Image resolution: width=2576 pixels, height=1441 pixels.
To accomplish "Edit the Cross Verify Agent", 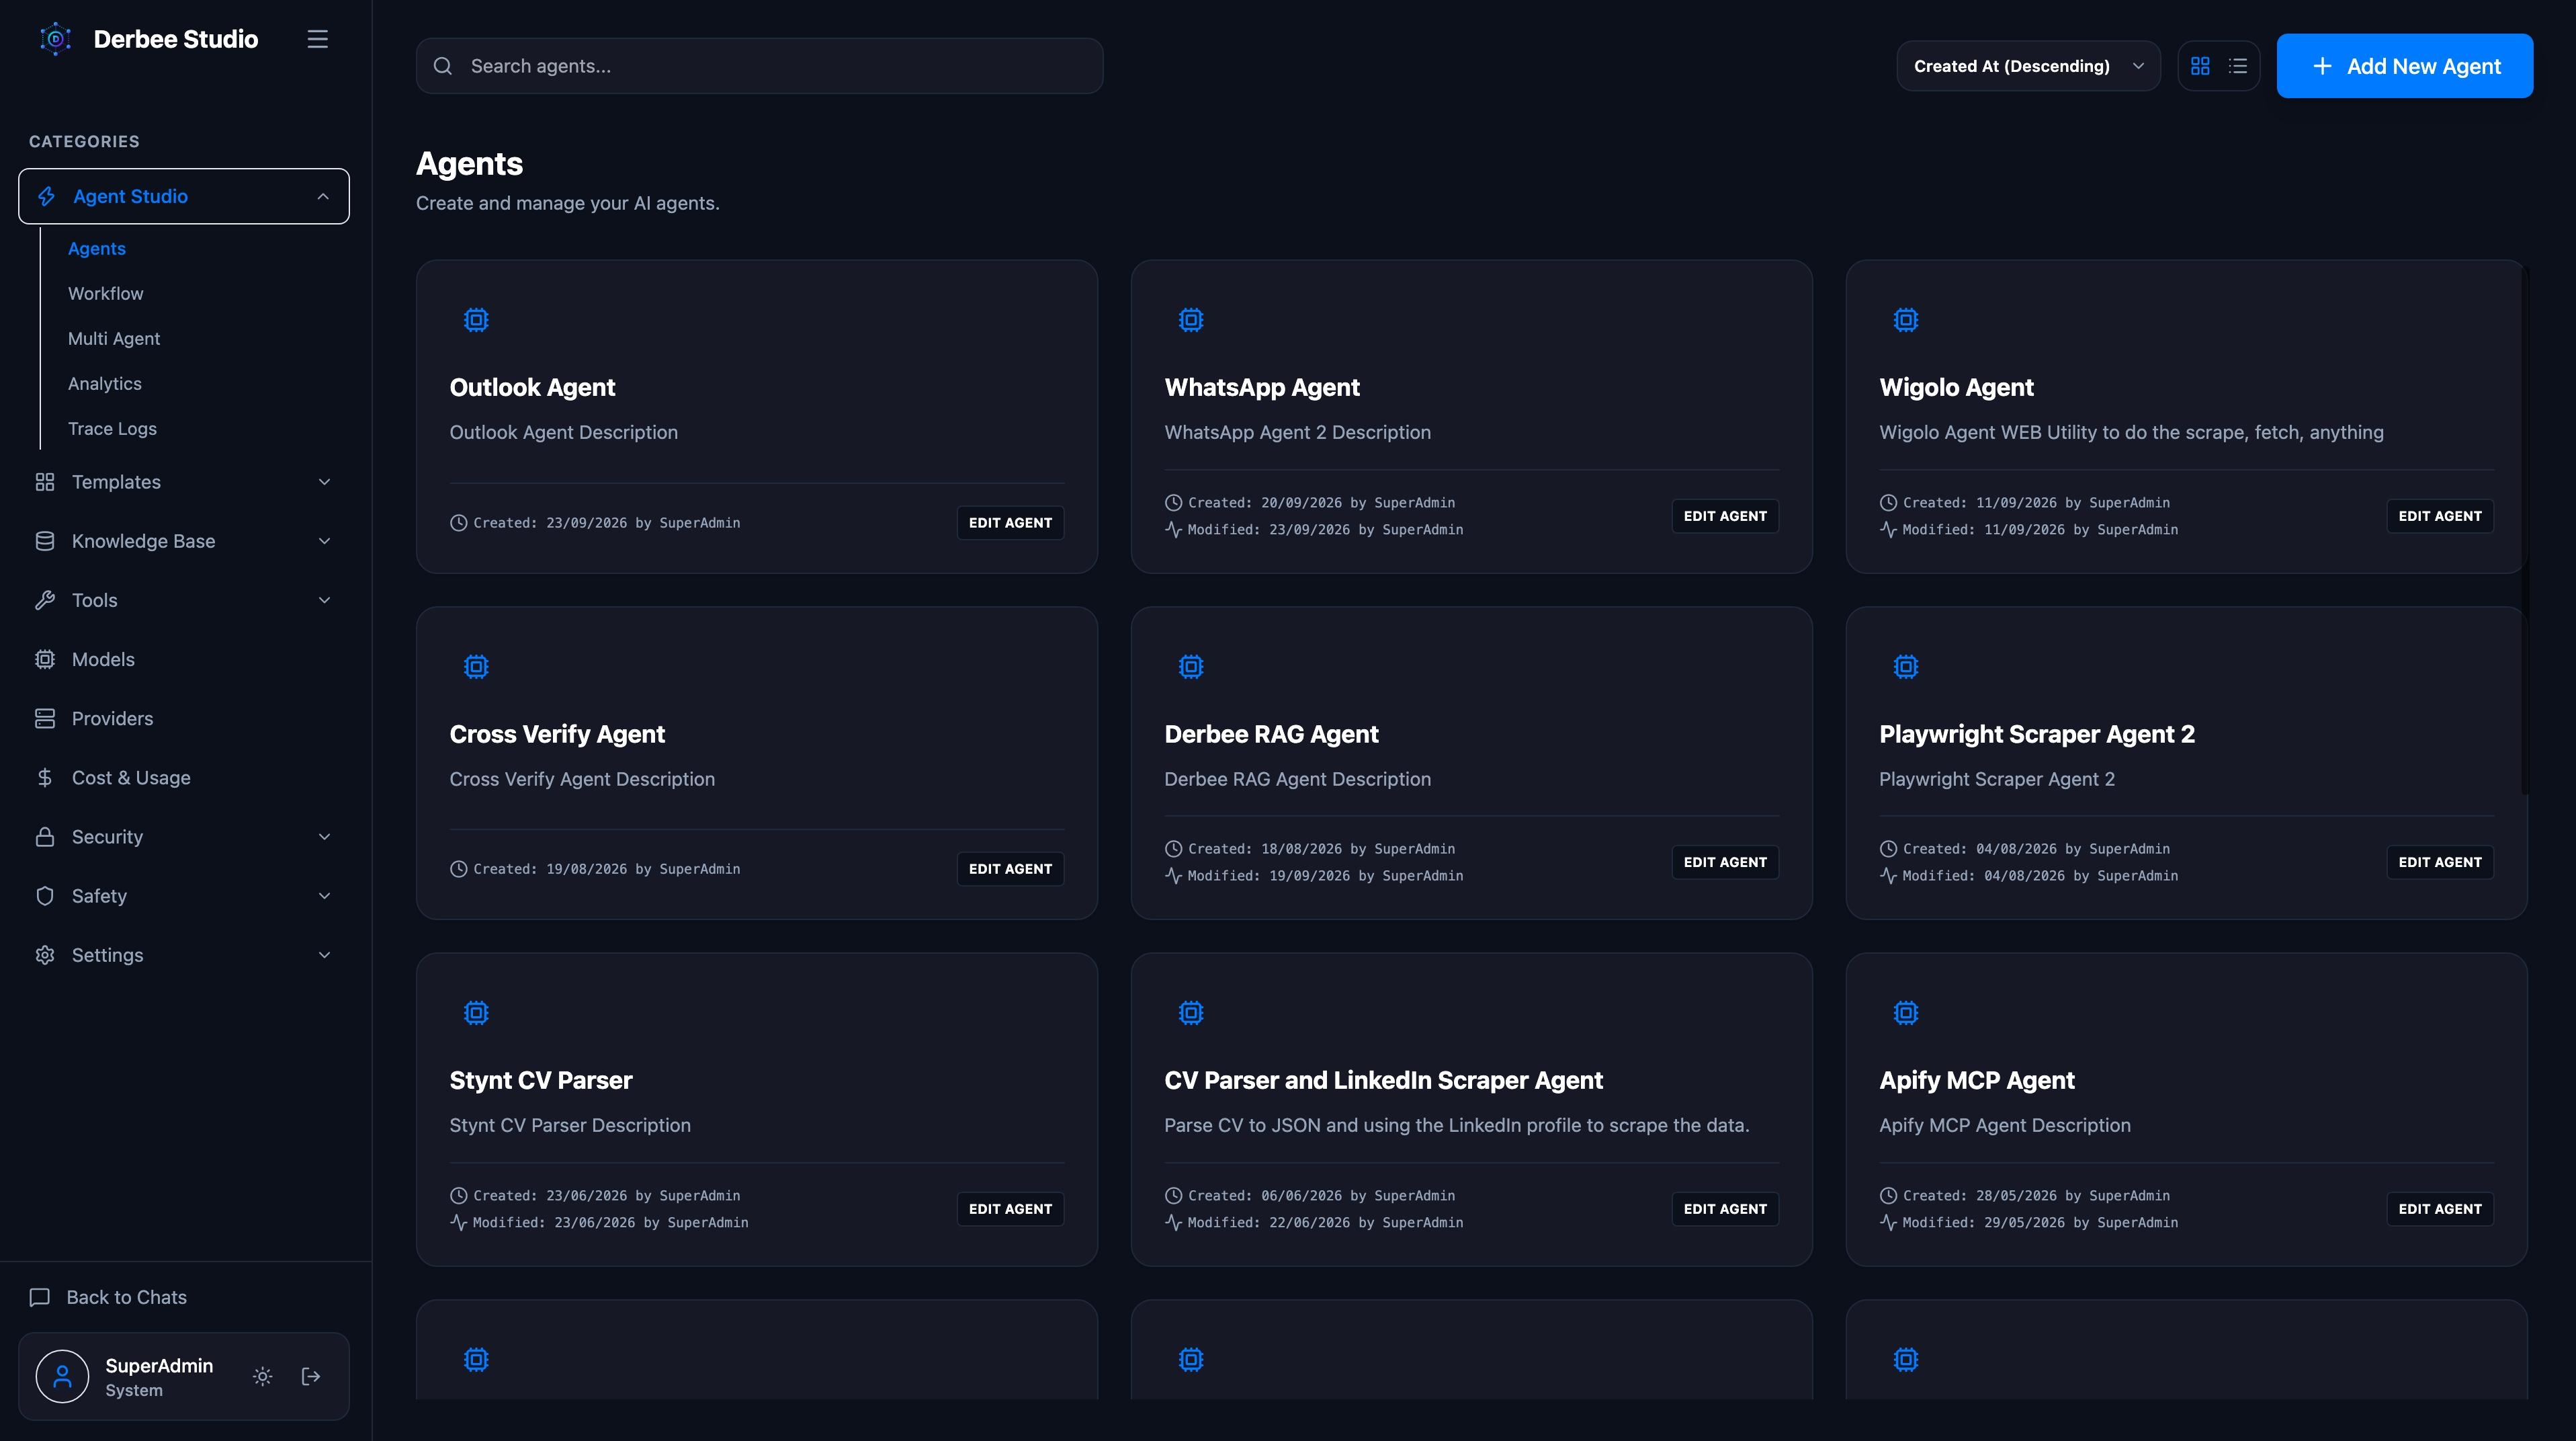I will click(1010, 869).
